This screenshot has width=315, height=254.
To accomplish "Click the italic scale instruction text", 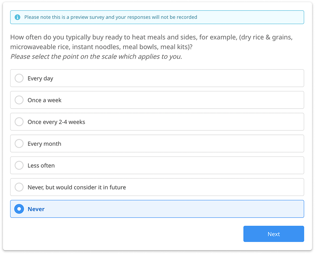I will click(x=96, y=57).
